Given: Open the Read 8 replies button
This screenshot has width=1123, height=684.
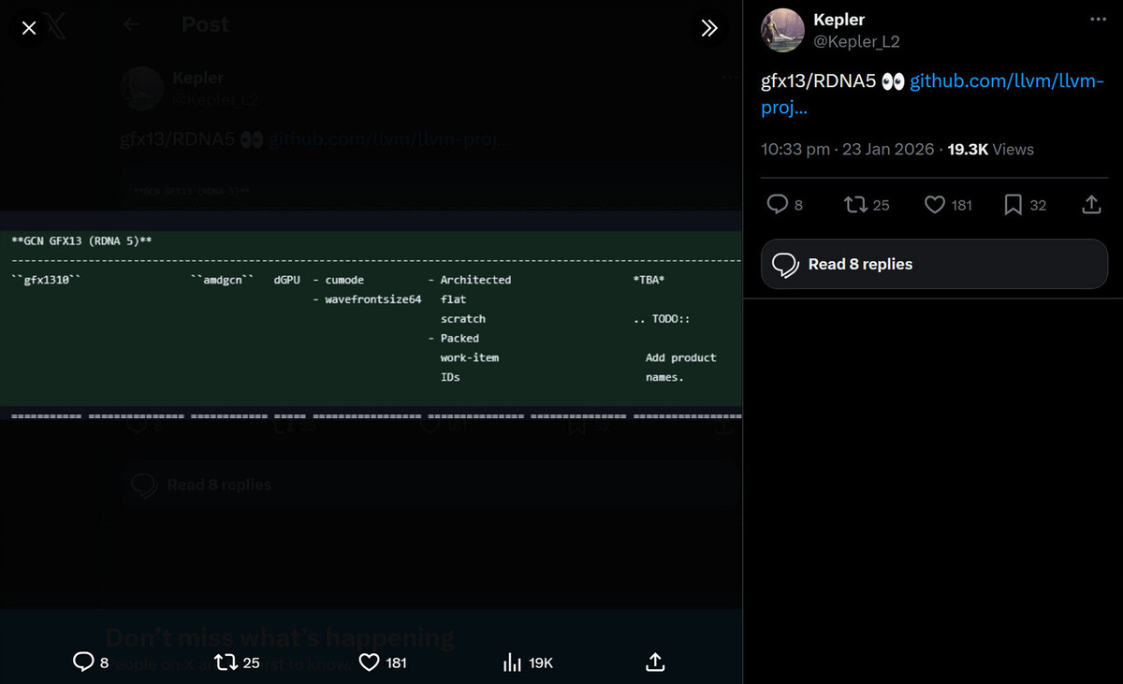Looking at the screenshot, I should click(x=934, y=264).
